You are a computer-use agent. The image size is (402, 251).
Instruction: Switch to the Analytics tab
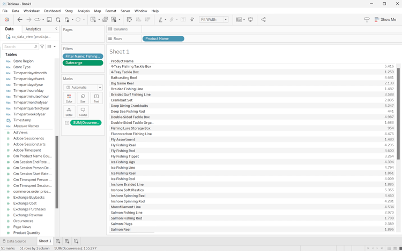(33, 29)
